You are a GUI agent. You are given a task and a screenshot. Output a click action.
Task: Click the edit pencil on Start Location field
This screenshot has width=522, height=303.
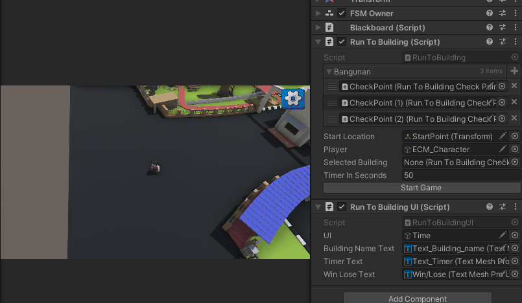click(x=503, y=136)
